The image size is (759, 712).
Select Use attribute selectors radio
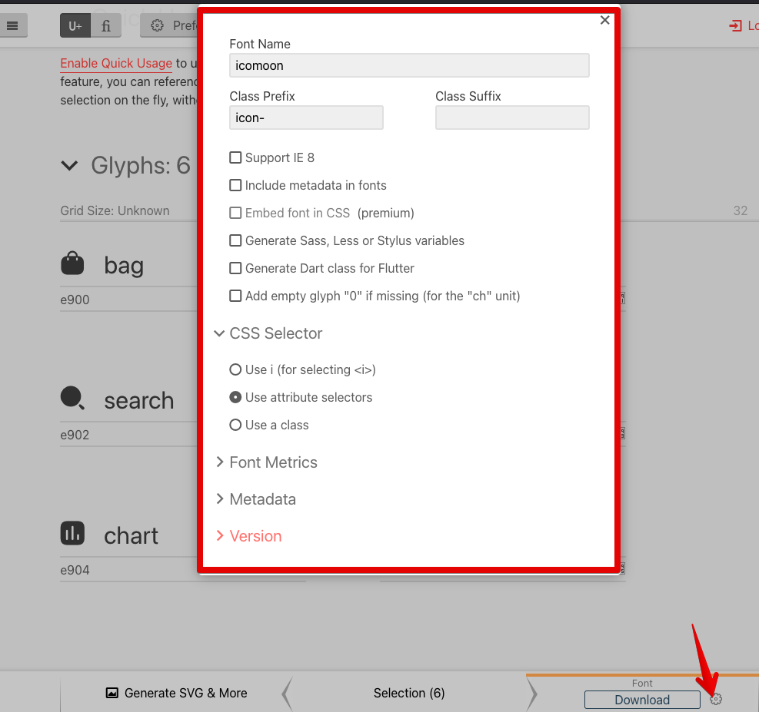(x=235, y=397)
